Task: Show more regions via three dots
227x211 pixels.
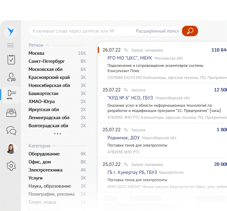Action: (58, 134)
